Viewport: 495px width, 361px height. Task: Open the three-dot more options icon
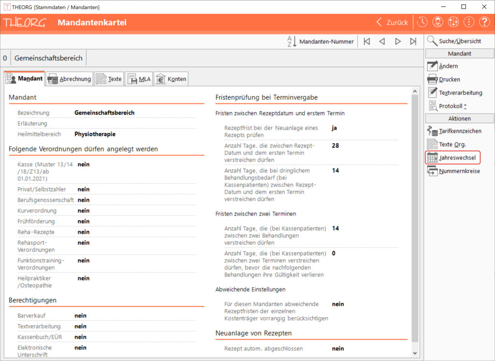point(469,22)
